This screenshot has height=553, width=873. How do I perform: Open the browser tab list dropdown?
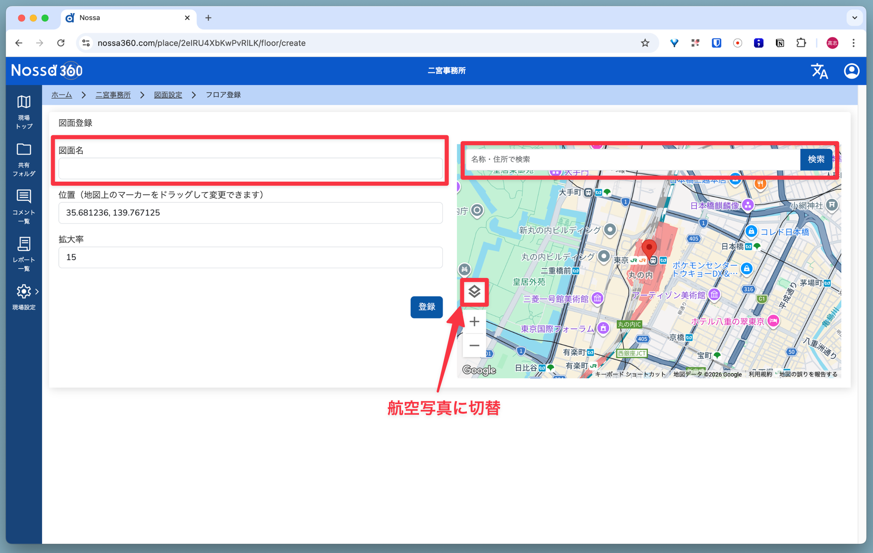pyautogui.click(x=854, y=18)
